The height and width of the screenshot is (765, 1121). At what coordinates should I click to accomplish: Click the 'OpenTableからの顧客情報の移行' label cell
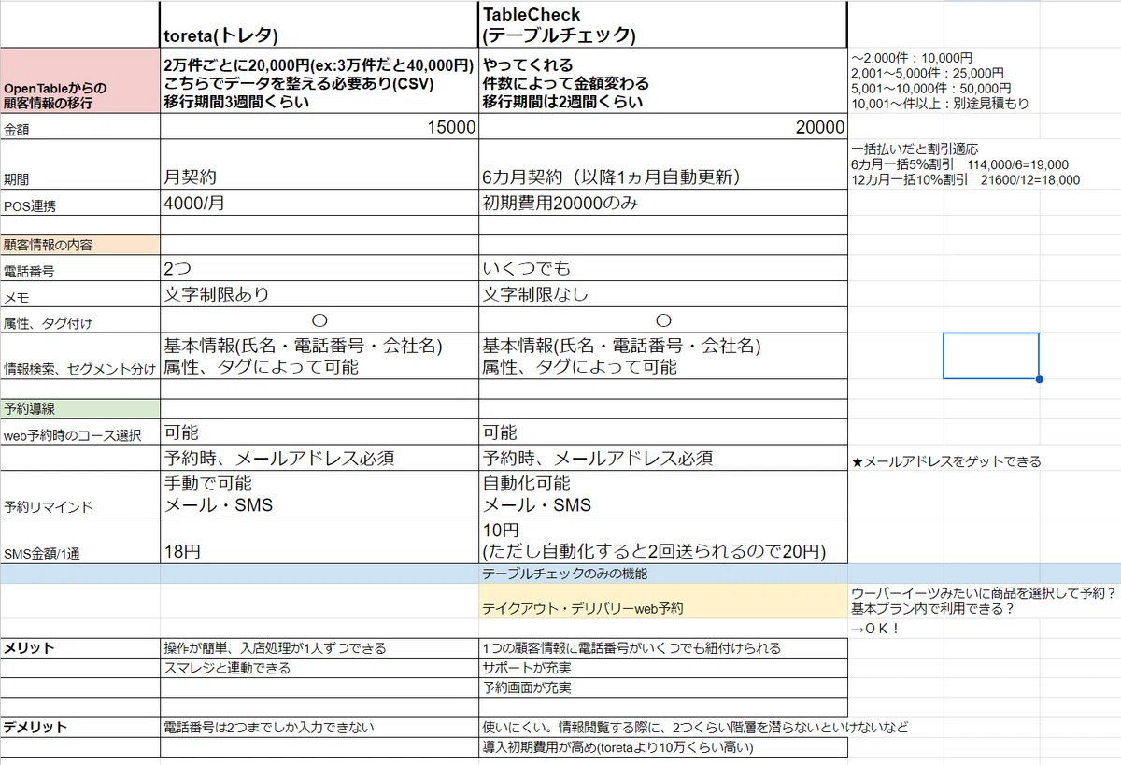click(x=80, y=81)
